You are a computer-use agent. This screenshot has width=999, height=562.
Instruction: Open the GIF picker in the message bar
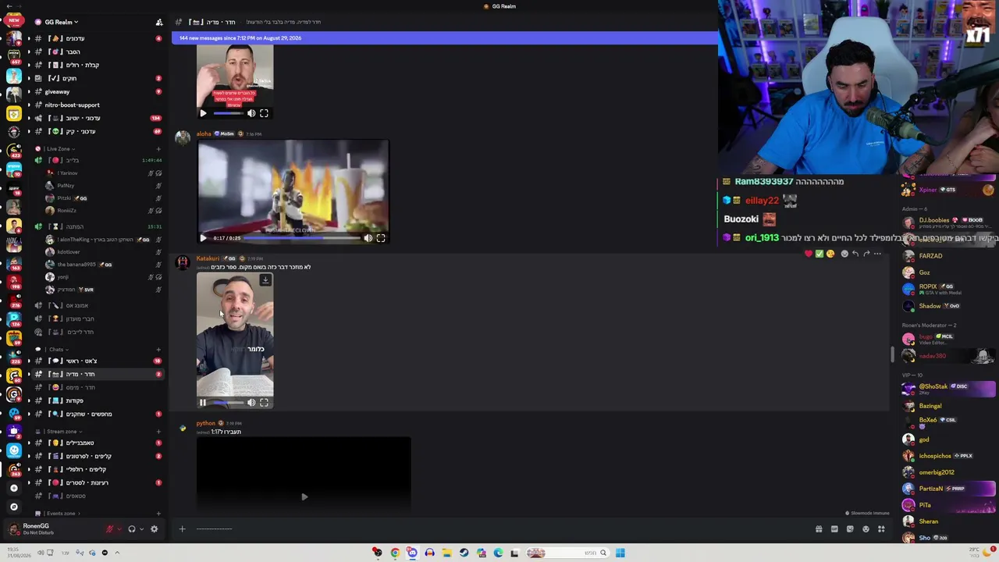(x=834, y=529)
